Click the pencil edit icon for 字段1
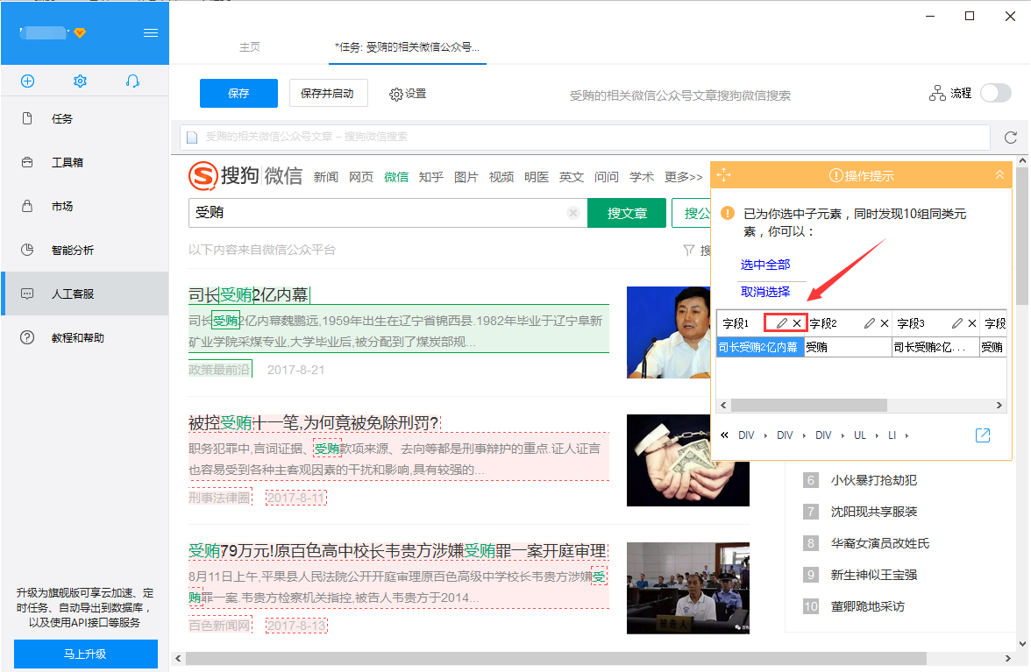 pyautogui.click(x=782, y=323)
